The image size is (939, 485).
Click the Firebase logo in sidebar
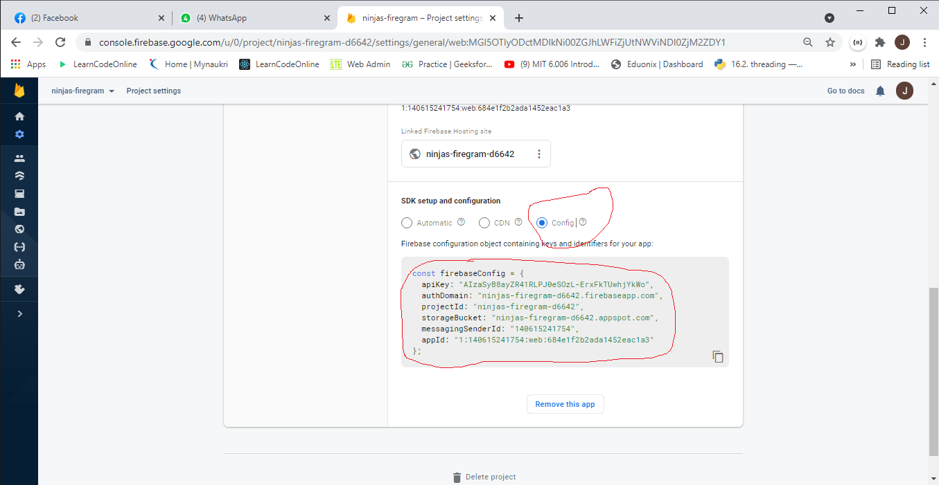coord(19,91)
